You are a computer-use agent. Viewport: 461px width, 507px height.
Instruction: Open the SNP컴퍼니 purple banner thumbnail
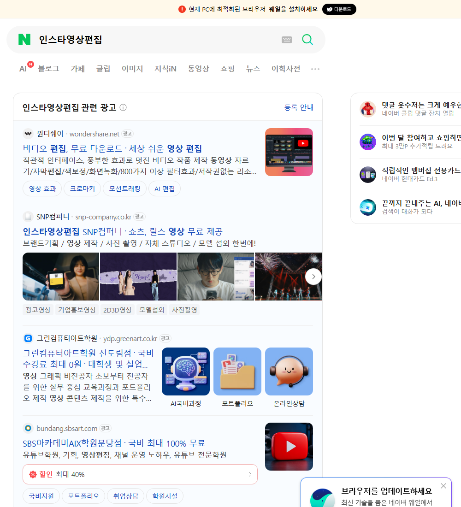[138, 277]
